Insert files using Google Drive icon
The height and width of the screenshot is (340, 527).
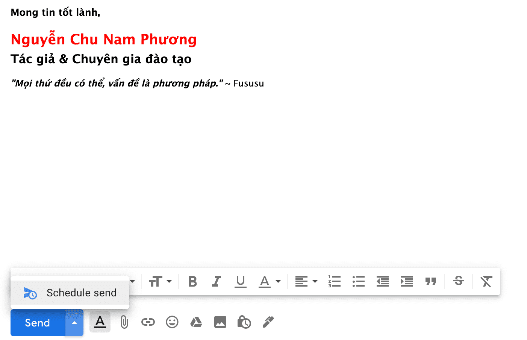pyautogui.click(x=196, y=322)
